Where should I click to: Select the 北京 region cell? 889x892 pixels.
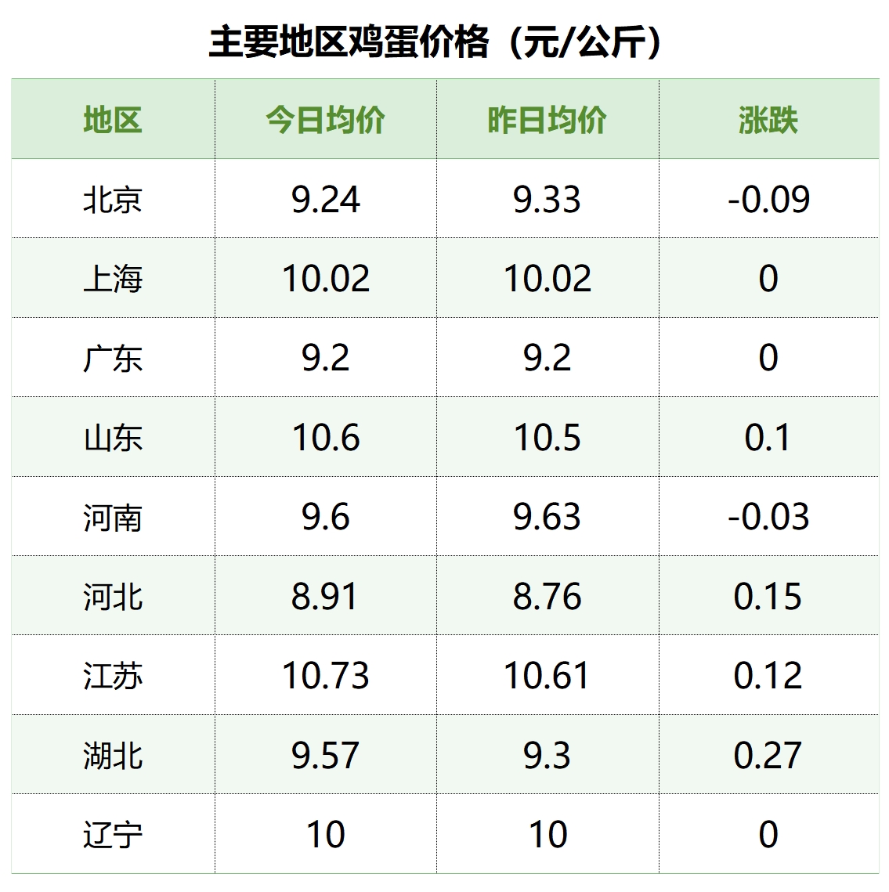coord(113,200)
